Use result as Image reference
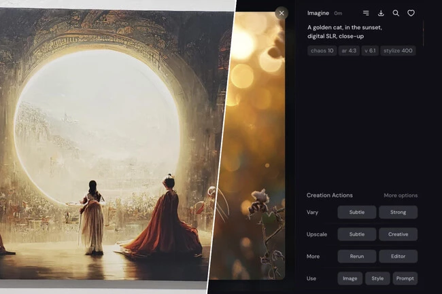The image size is (442, 294). (x=350, y=278)
